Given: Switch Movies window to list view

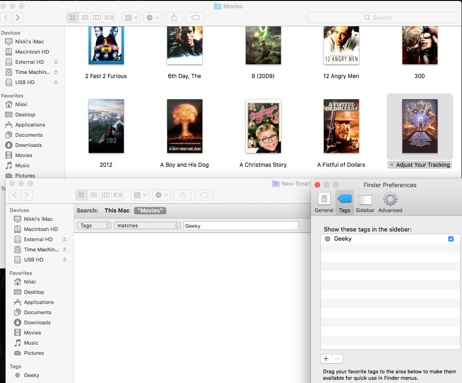Looking at the screenshot, I should pyautogui.click(x=85, y=18).
